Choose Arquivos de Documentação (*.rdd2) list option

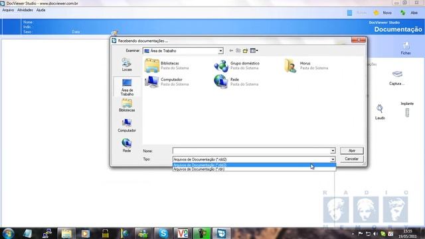click(254, 165)
